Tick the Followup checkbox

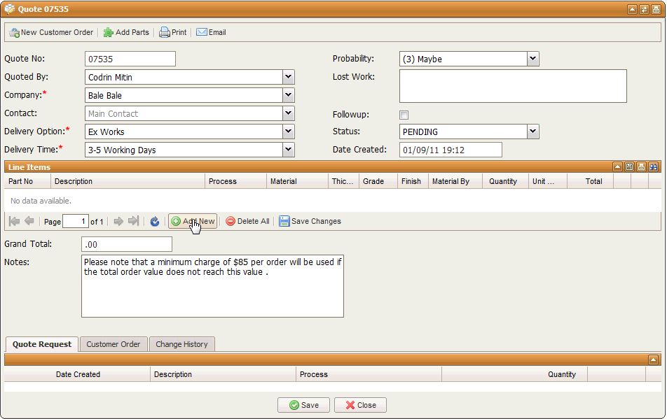[x=404, y=115]
